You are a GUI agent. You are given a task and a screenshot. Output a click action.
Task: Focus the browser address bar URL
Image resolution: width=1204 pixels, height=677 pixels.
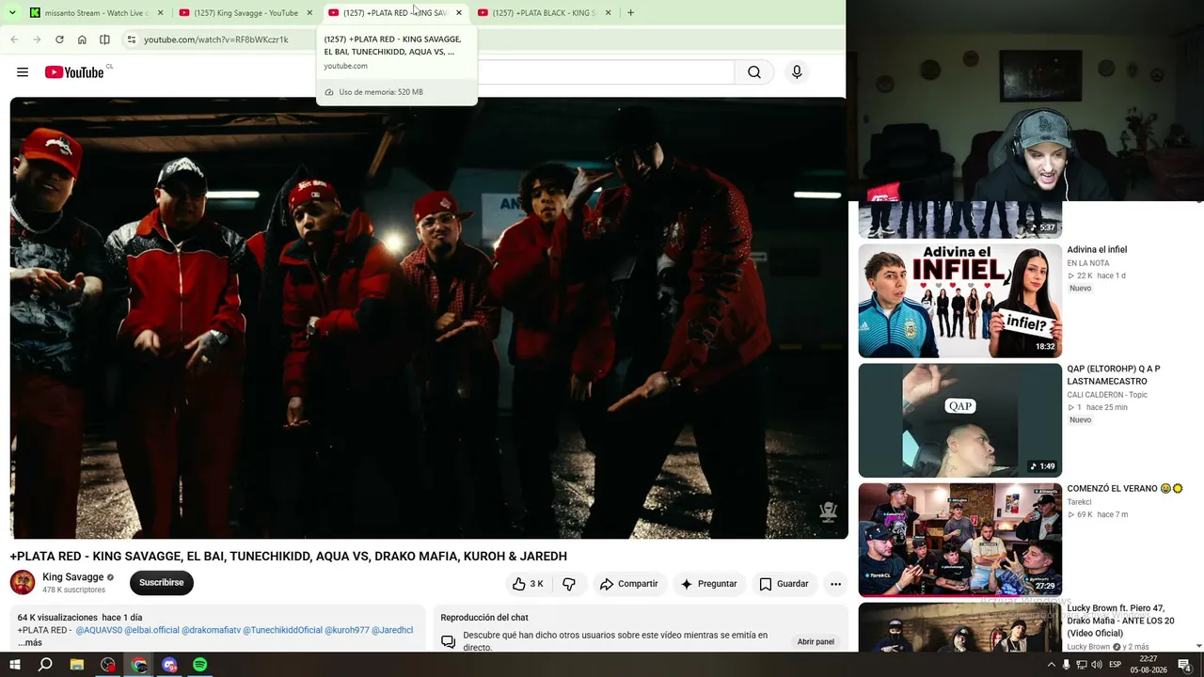pos(216,39)
